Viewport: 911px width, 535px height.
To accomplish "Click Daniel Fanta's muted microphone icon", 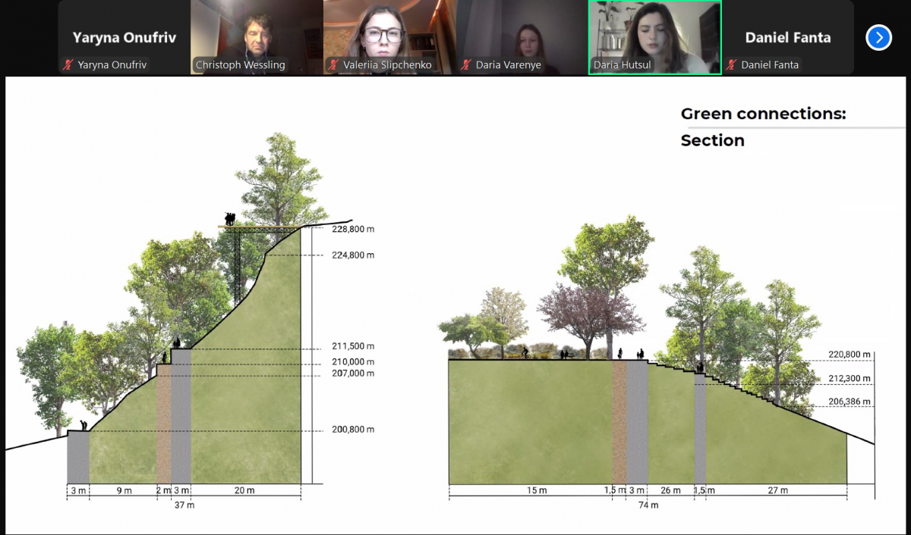I will click(x=732, y=65).
